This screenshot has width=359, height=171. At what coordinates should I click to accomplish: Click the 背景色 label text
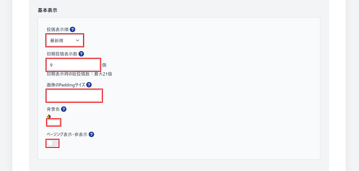pos(53,109)
